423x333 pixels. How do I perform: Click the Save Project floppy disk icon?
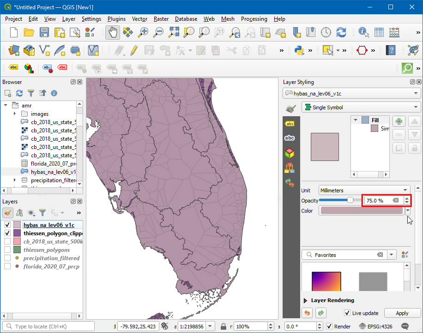44,32
